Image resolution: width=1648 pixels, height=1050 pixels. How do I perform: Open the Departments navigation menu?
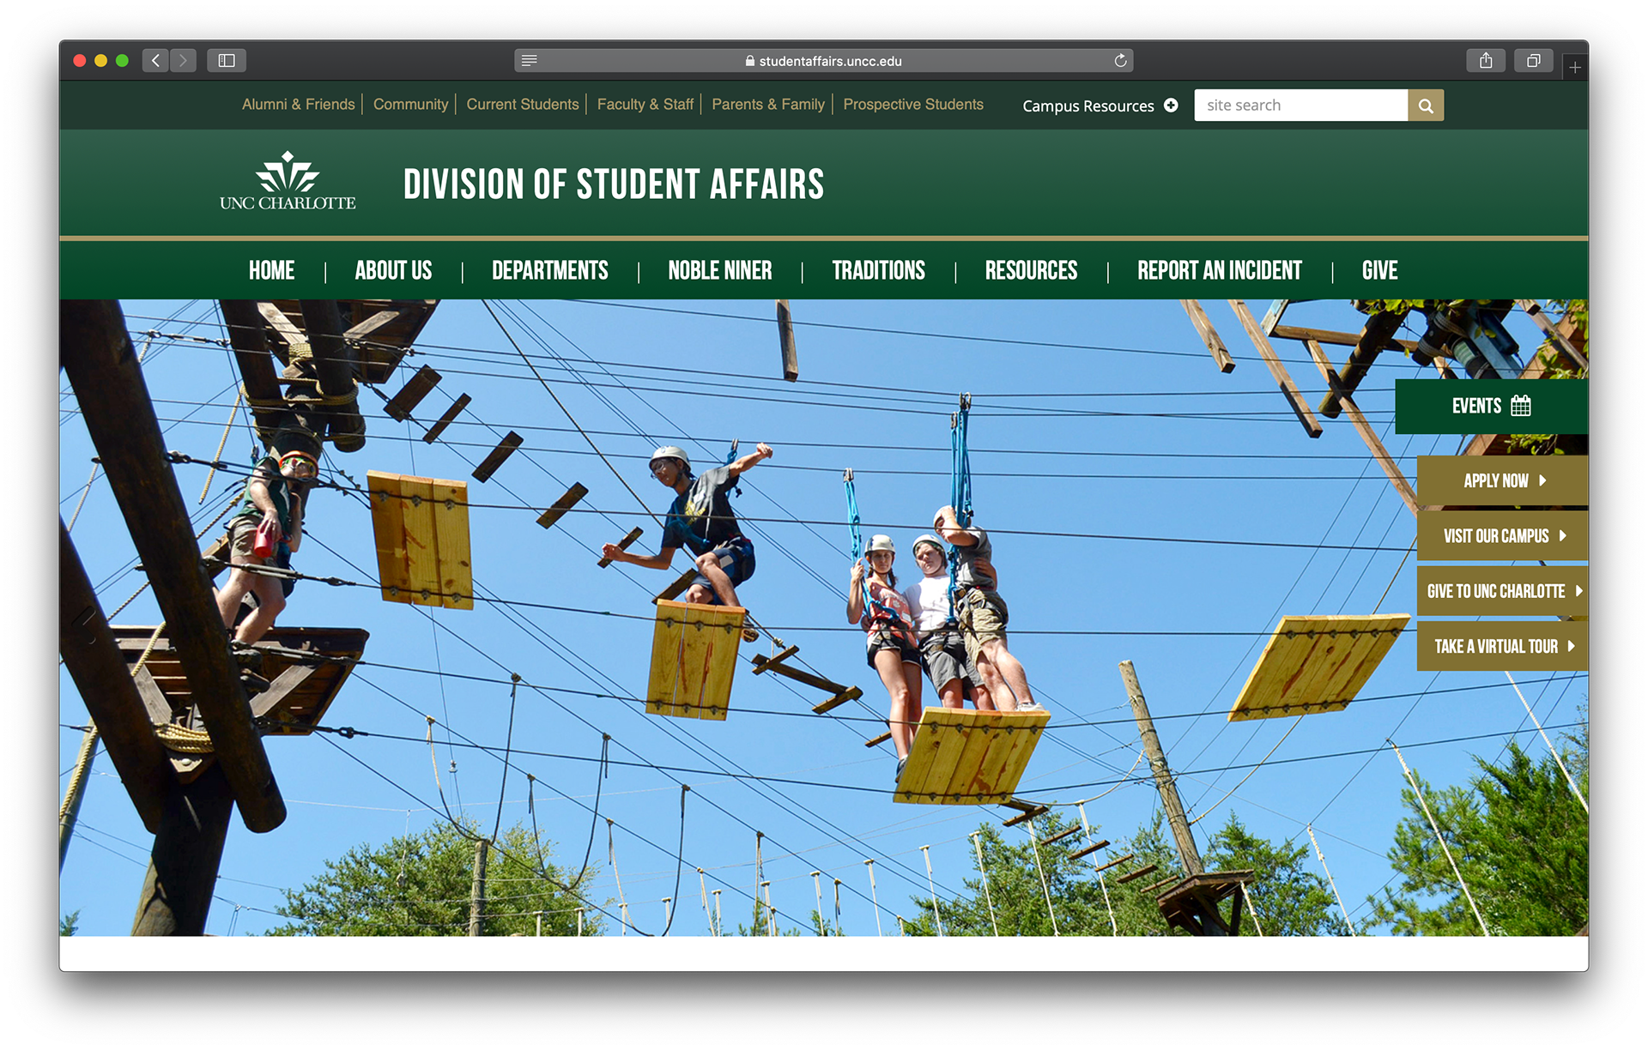(549, 271)
